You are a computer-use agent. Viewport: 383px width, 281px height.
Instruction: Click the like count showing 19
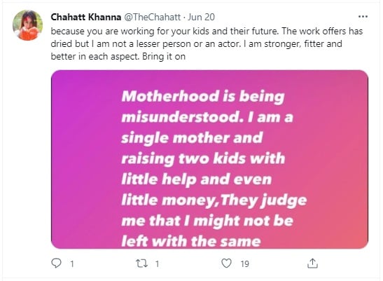[x=245, y=264]
